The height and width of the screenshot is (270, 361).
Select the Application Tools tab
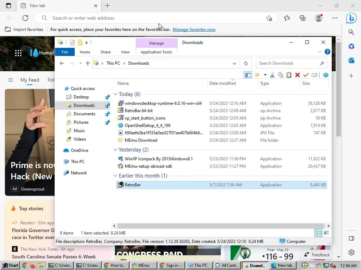click(156, 52)
